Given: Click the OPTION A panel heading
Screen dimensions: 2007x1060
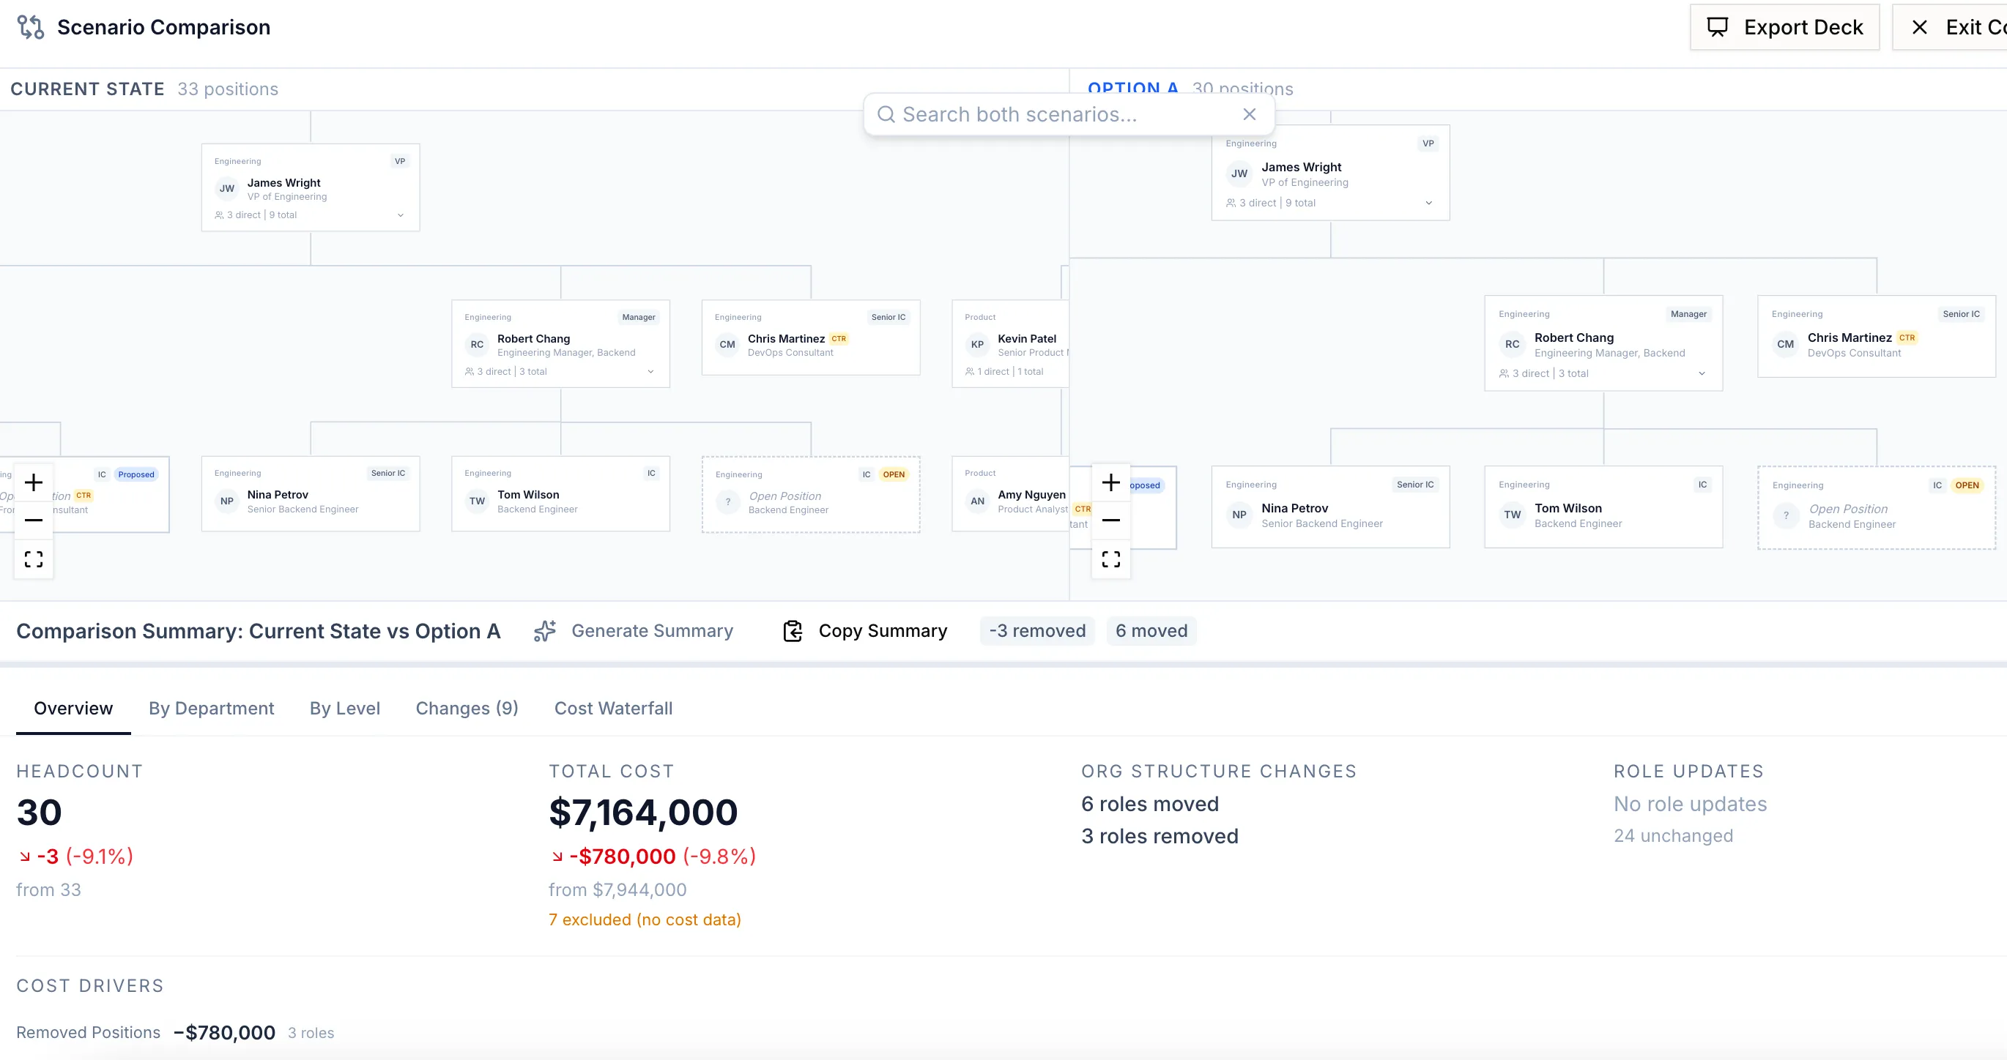Looking at the screenshot, I should click(1133, 88).
